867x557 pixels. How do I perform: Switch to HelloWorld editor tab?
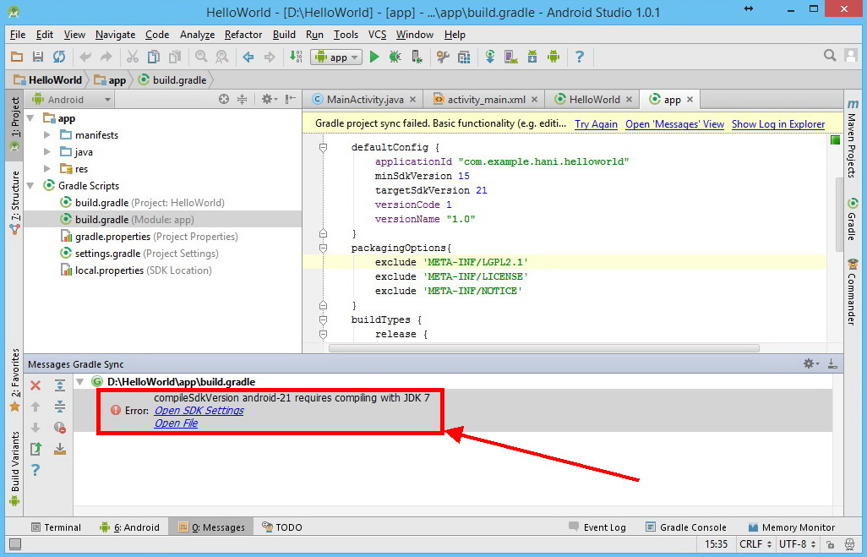pos(594,100)
